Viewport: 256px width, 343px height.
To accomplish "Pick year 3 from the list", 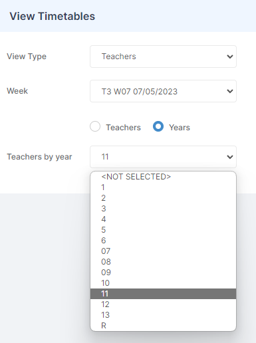I will tap(163, 209).
